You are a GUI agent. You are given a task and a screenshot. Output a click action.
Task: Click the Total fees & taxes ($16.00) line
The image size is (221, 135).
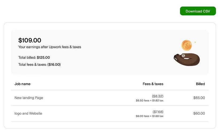pyautogui.click(x=39, y=64)
